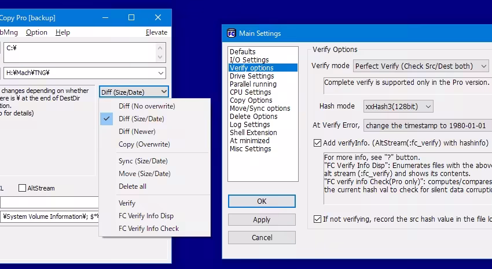Select FC Verify Info Check
Screen dimensions: 492x269
148,229
